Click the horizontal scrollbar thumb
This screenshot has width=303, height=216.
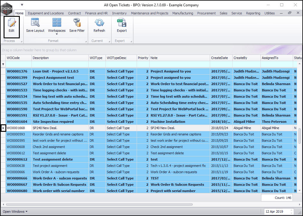99,205
